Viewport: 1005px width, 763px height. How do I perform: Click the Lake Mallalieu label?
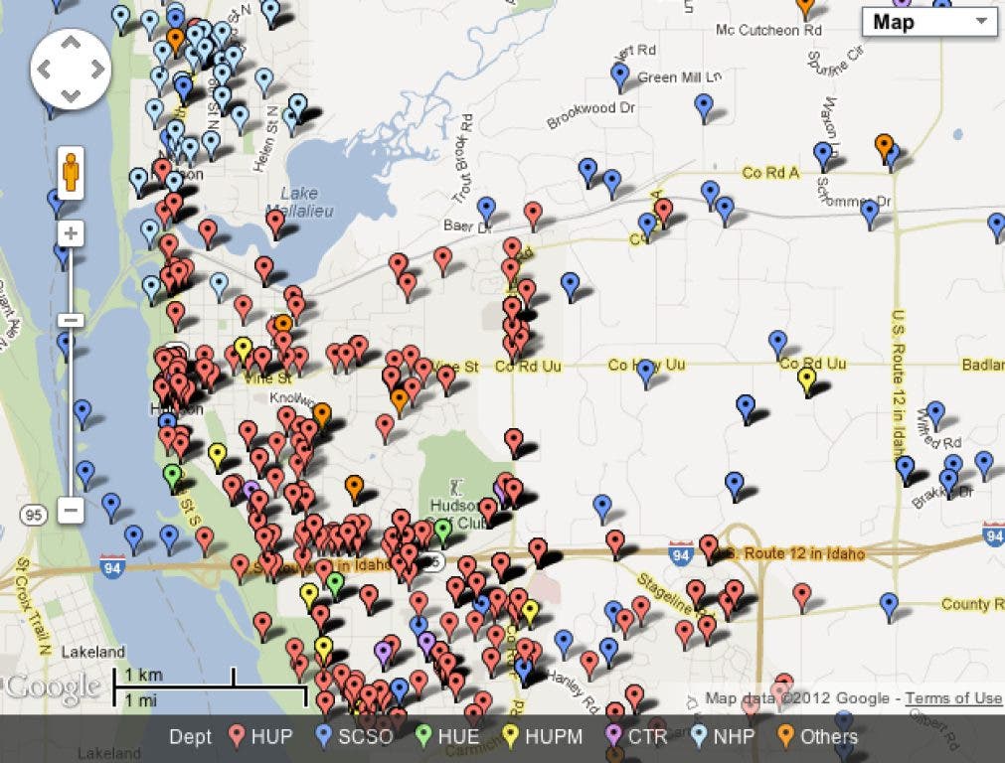point(299,202)
